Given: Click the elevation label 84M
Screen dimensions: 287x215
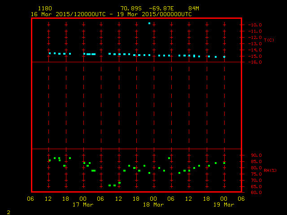Looking at the screenshot, I should 194,9.
